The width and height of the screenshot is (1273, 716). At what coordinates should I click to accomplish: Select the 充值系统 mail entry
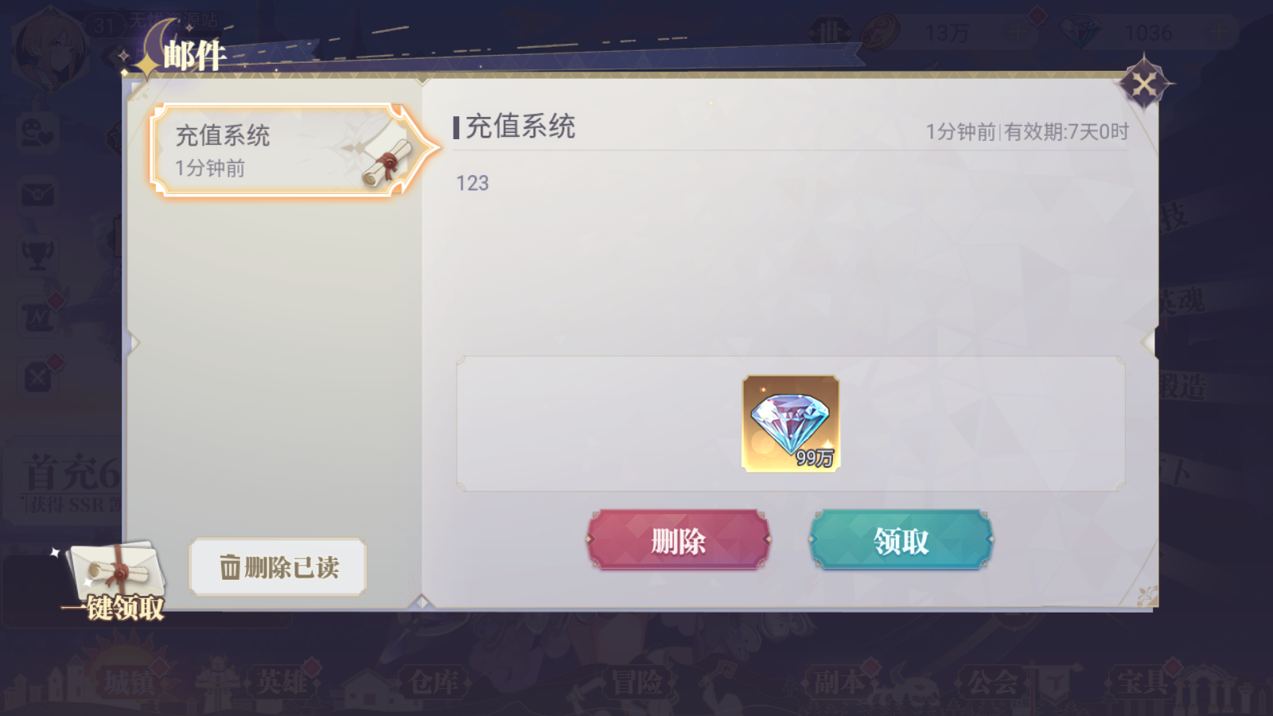pos(283,150)
